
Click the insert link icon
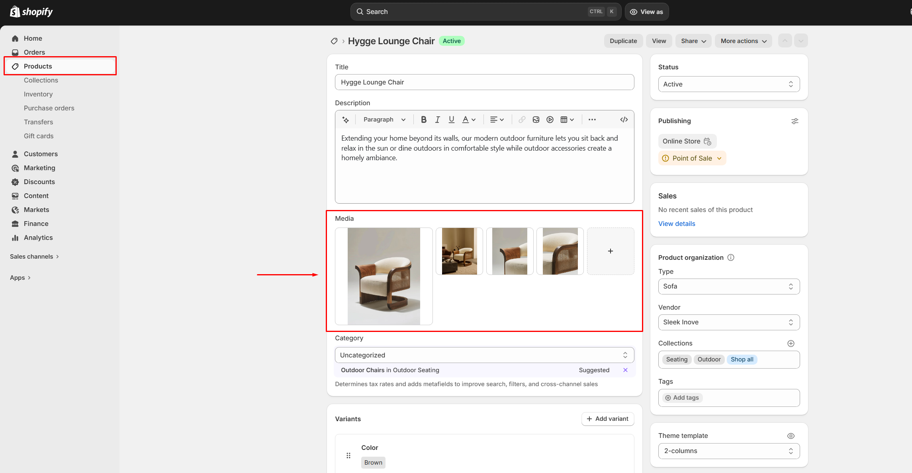[522, 120]
